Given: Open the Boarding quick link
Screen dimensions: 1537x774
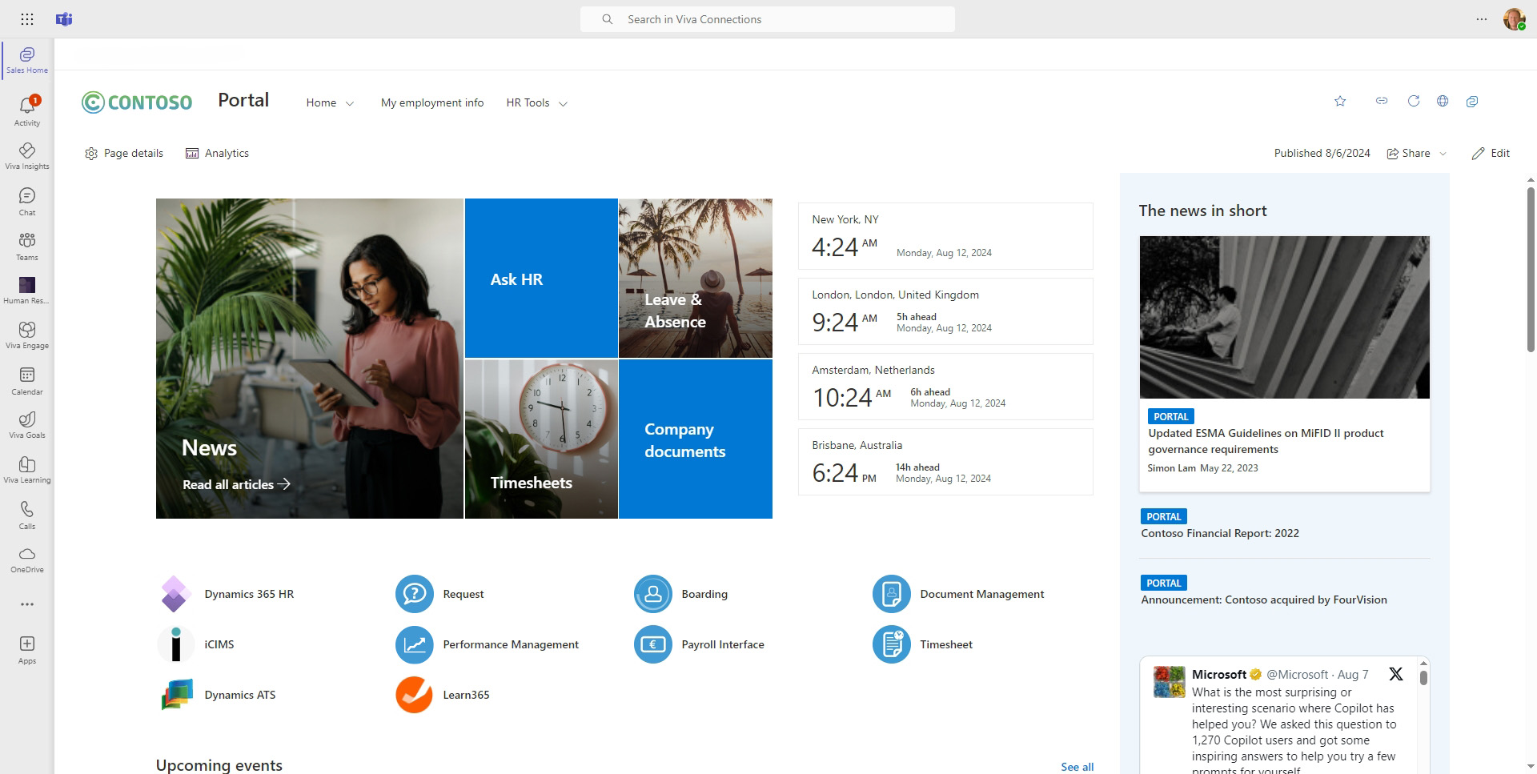Looking at the screenshot, I should pos(681,594).
